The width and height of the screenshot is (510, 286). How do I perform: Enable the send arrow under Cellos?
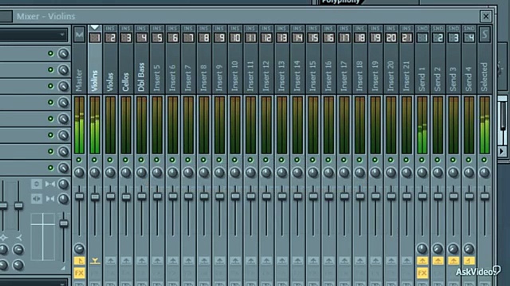point(126,261)
